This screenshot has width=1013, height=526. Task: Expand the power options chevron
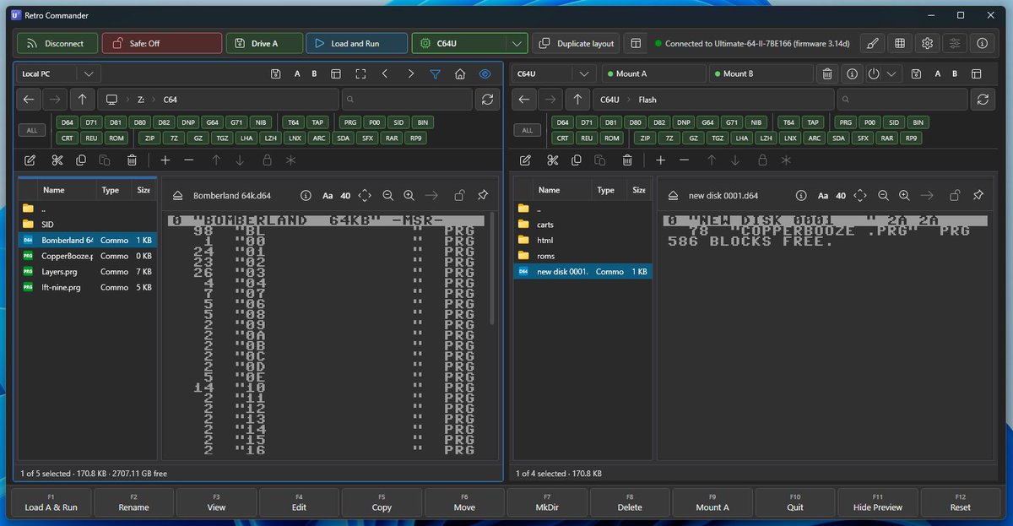pos(892,73)
